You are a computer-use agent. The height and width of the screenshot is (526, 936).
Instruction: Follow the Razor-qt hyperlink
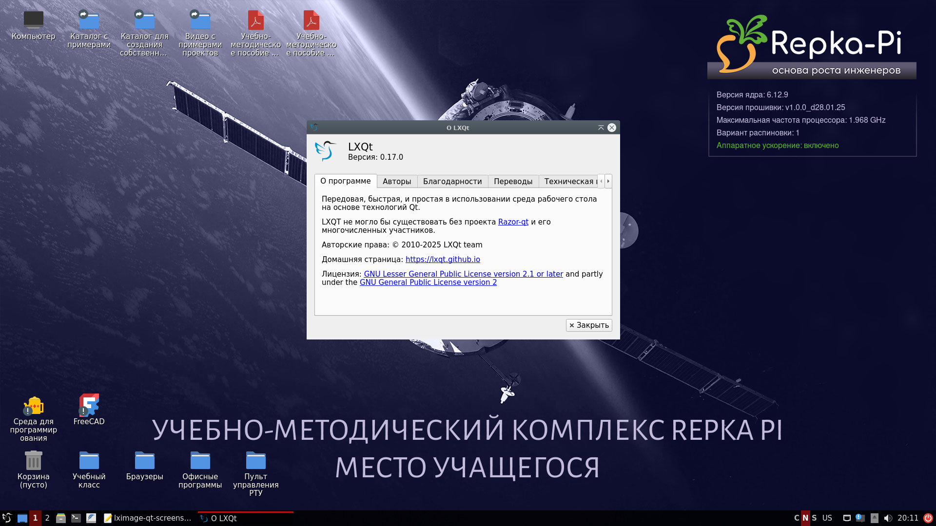click(512, 222)
